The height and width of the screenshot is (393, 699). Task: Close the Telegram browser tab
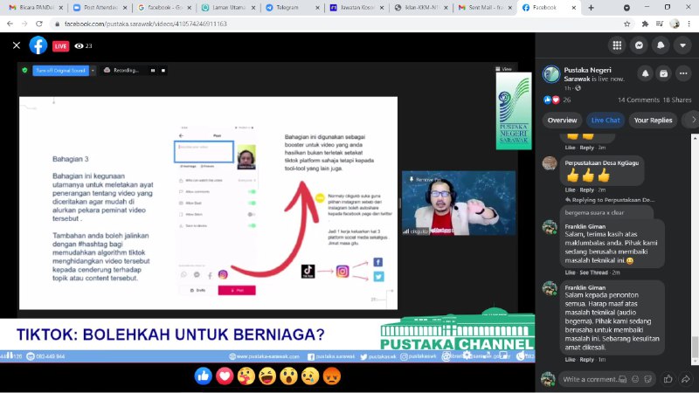pyautogui.click(x=317, y=8)
